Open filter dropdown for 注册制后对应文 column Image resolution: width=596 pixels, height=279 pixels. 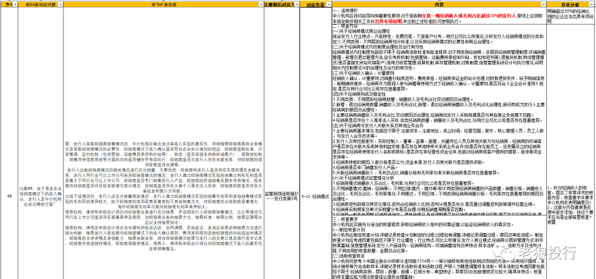[295, 4]
